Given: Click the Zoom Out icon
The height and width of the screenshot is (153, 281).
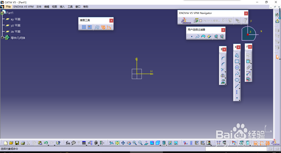Looking at the screenshot, I should tap(140, 143).
